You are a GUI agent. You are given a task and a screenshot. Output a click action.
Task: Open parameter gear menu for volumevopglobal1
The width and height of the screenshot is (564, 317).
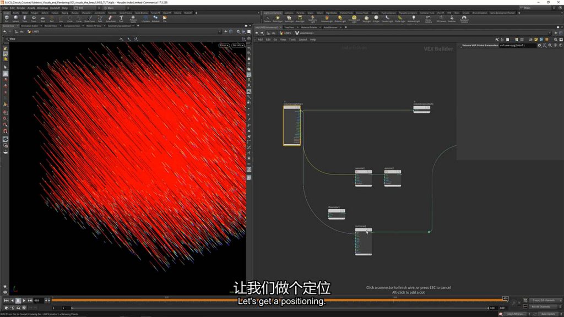(539, 46)
